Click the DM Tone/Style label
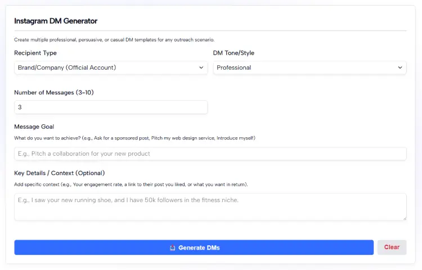This screenshot has height=270, width=422. pos(234,53)
